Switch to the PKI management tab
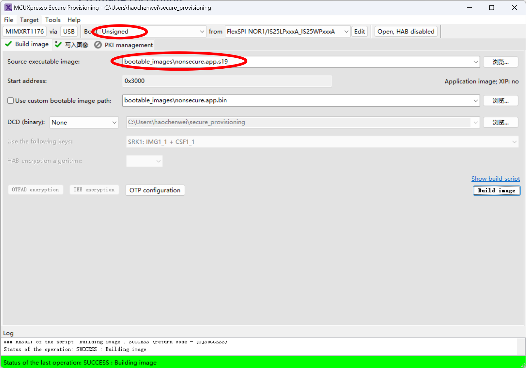The width and height of the screenshot is (526, 368). click(124, 45)
